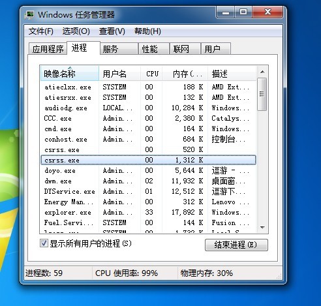Minimize the Task Manager window
This screenshot has width=321, height=306.
click(x=226, y=12)
